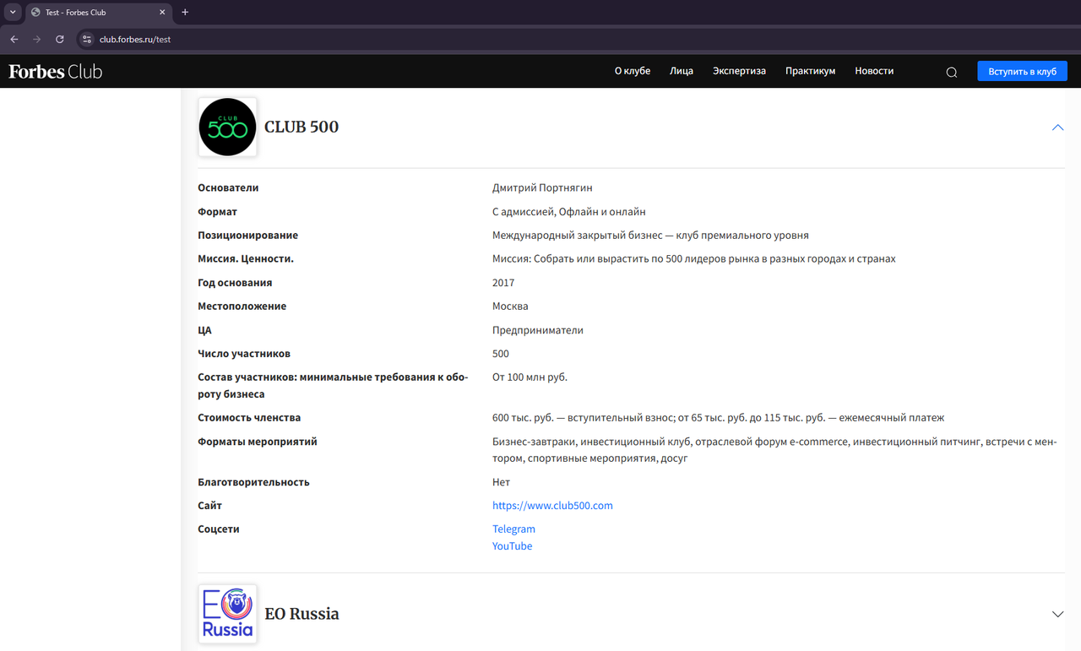Click the Миссия. Ценности. label
This screenshot has width=1081, height=651.
point(246,259)
